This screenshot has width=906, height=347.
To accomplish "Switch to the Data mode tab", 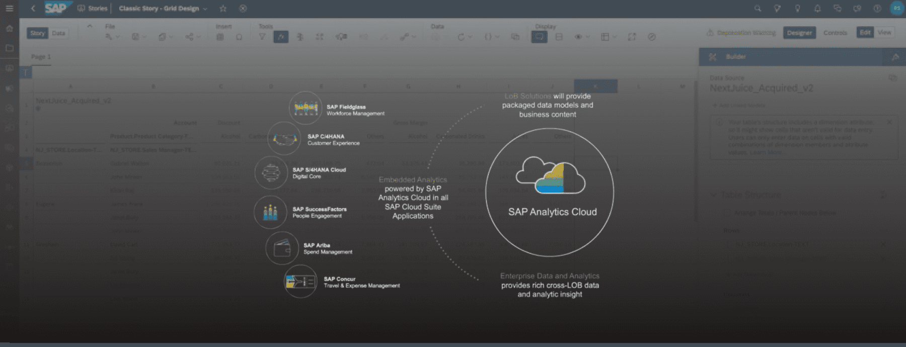I will pyautogui.click(x=59, y=33).
